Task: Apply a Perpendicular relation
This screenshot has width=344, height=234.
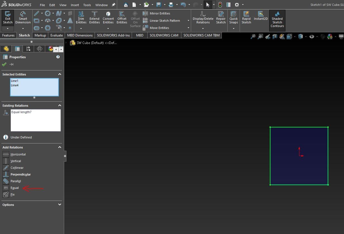Action: point(20,174)
